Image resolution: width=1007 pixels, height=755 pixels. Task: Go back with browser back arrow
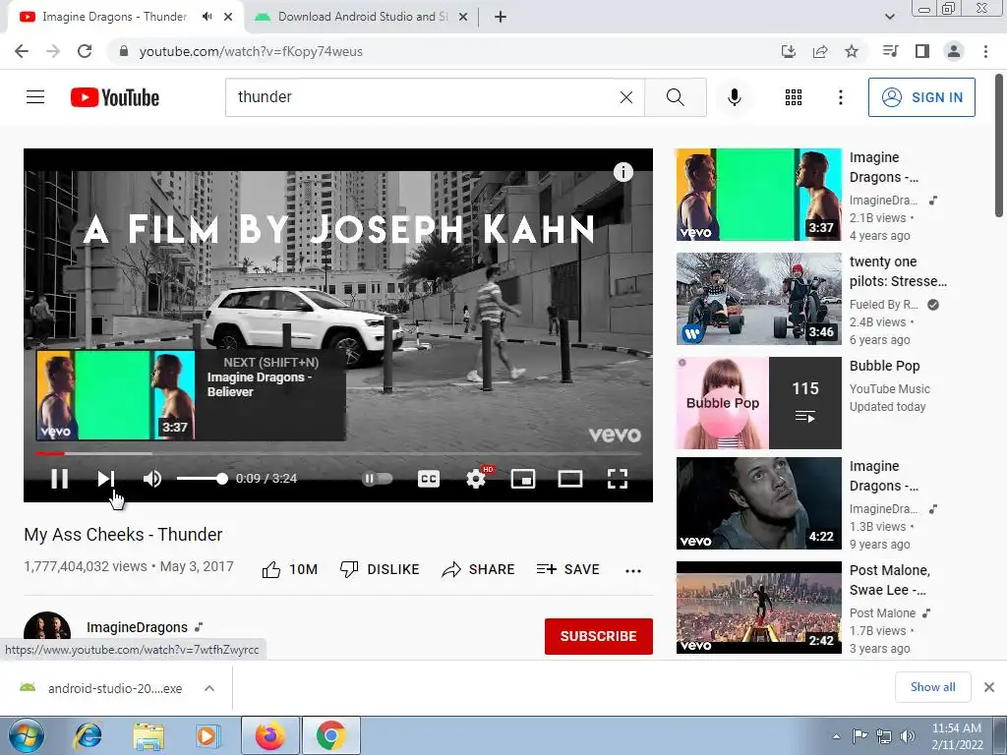pyautogui.click(x=22, y=51)
